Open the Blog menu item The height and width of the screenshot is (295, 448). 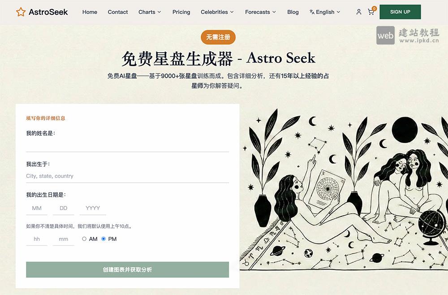(x=293, y=12)
